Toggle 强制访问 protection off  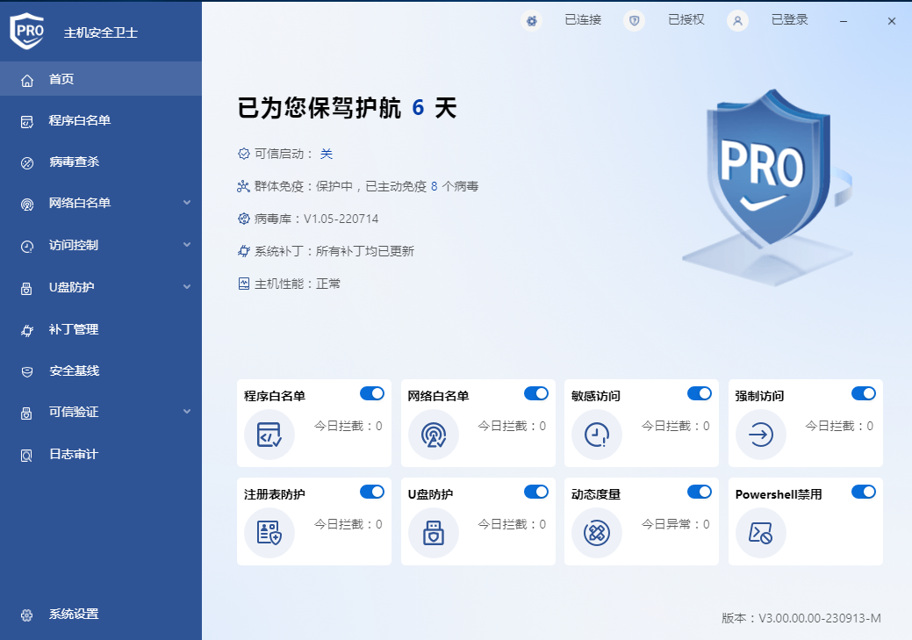[x=863, y=393]
